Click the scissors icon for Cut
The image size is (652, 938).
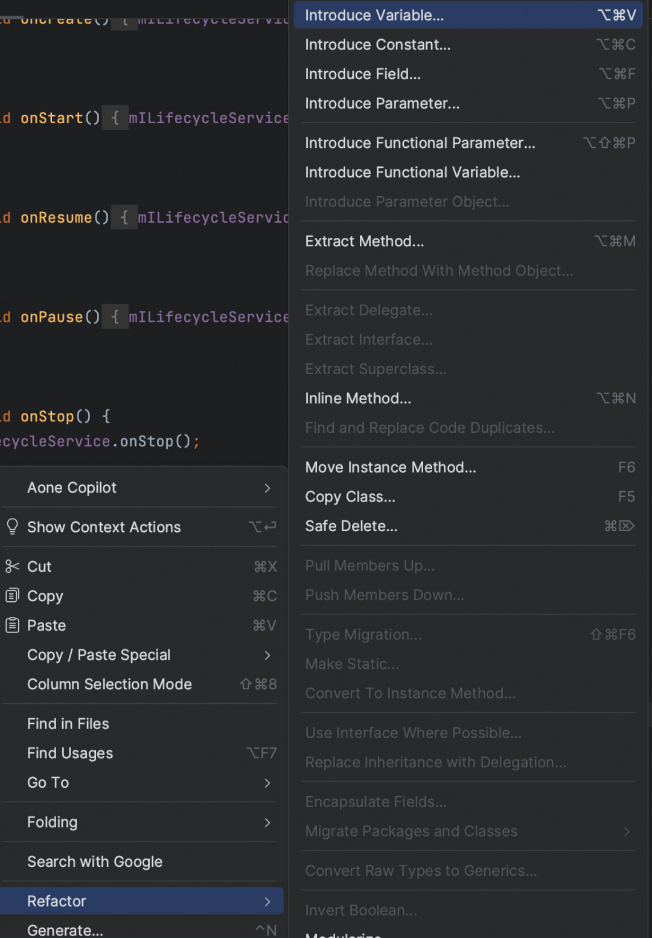coord(12,566)
